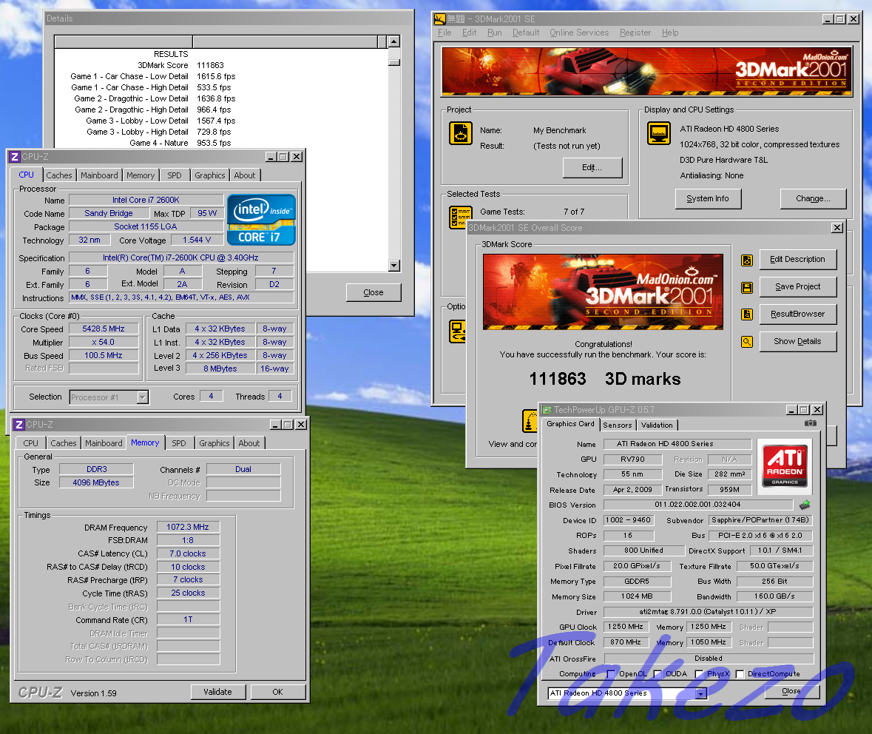Screen dimensions: 872x734
Task: Select the Graphics Card tab in GPU-Z
Action: 570,424
